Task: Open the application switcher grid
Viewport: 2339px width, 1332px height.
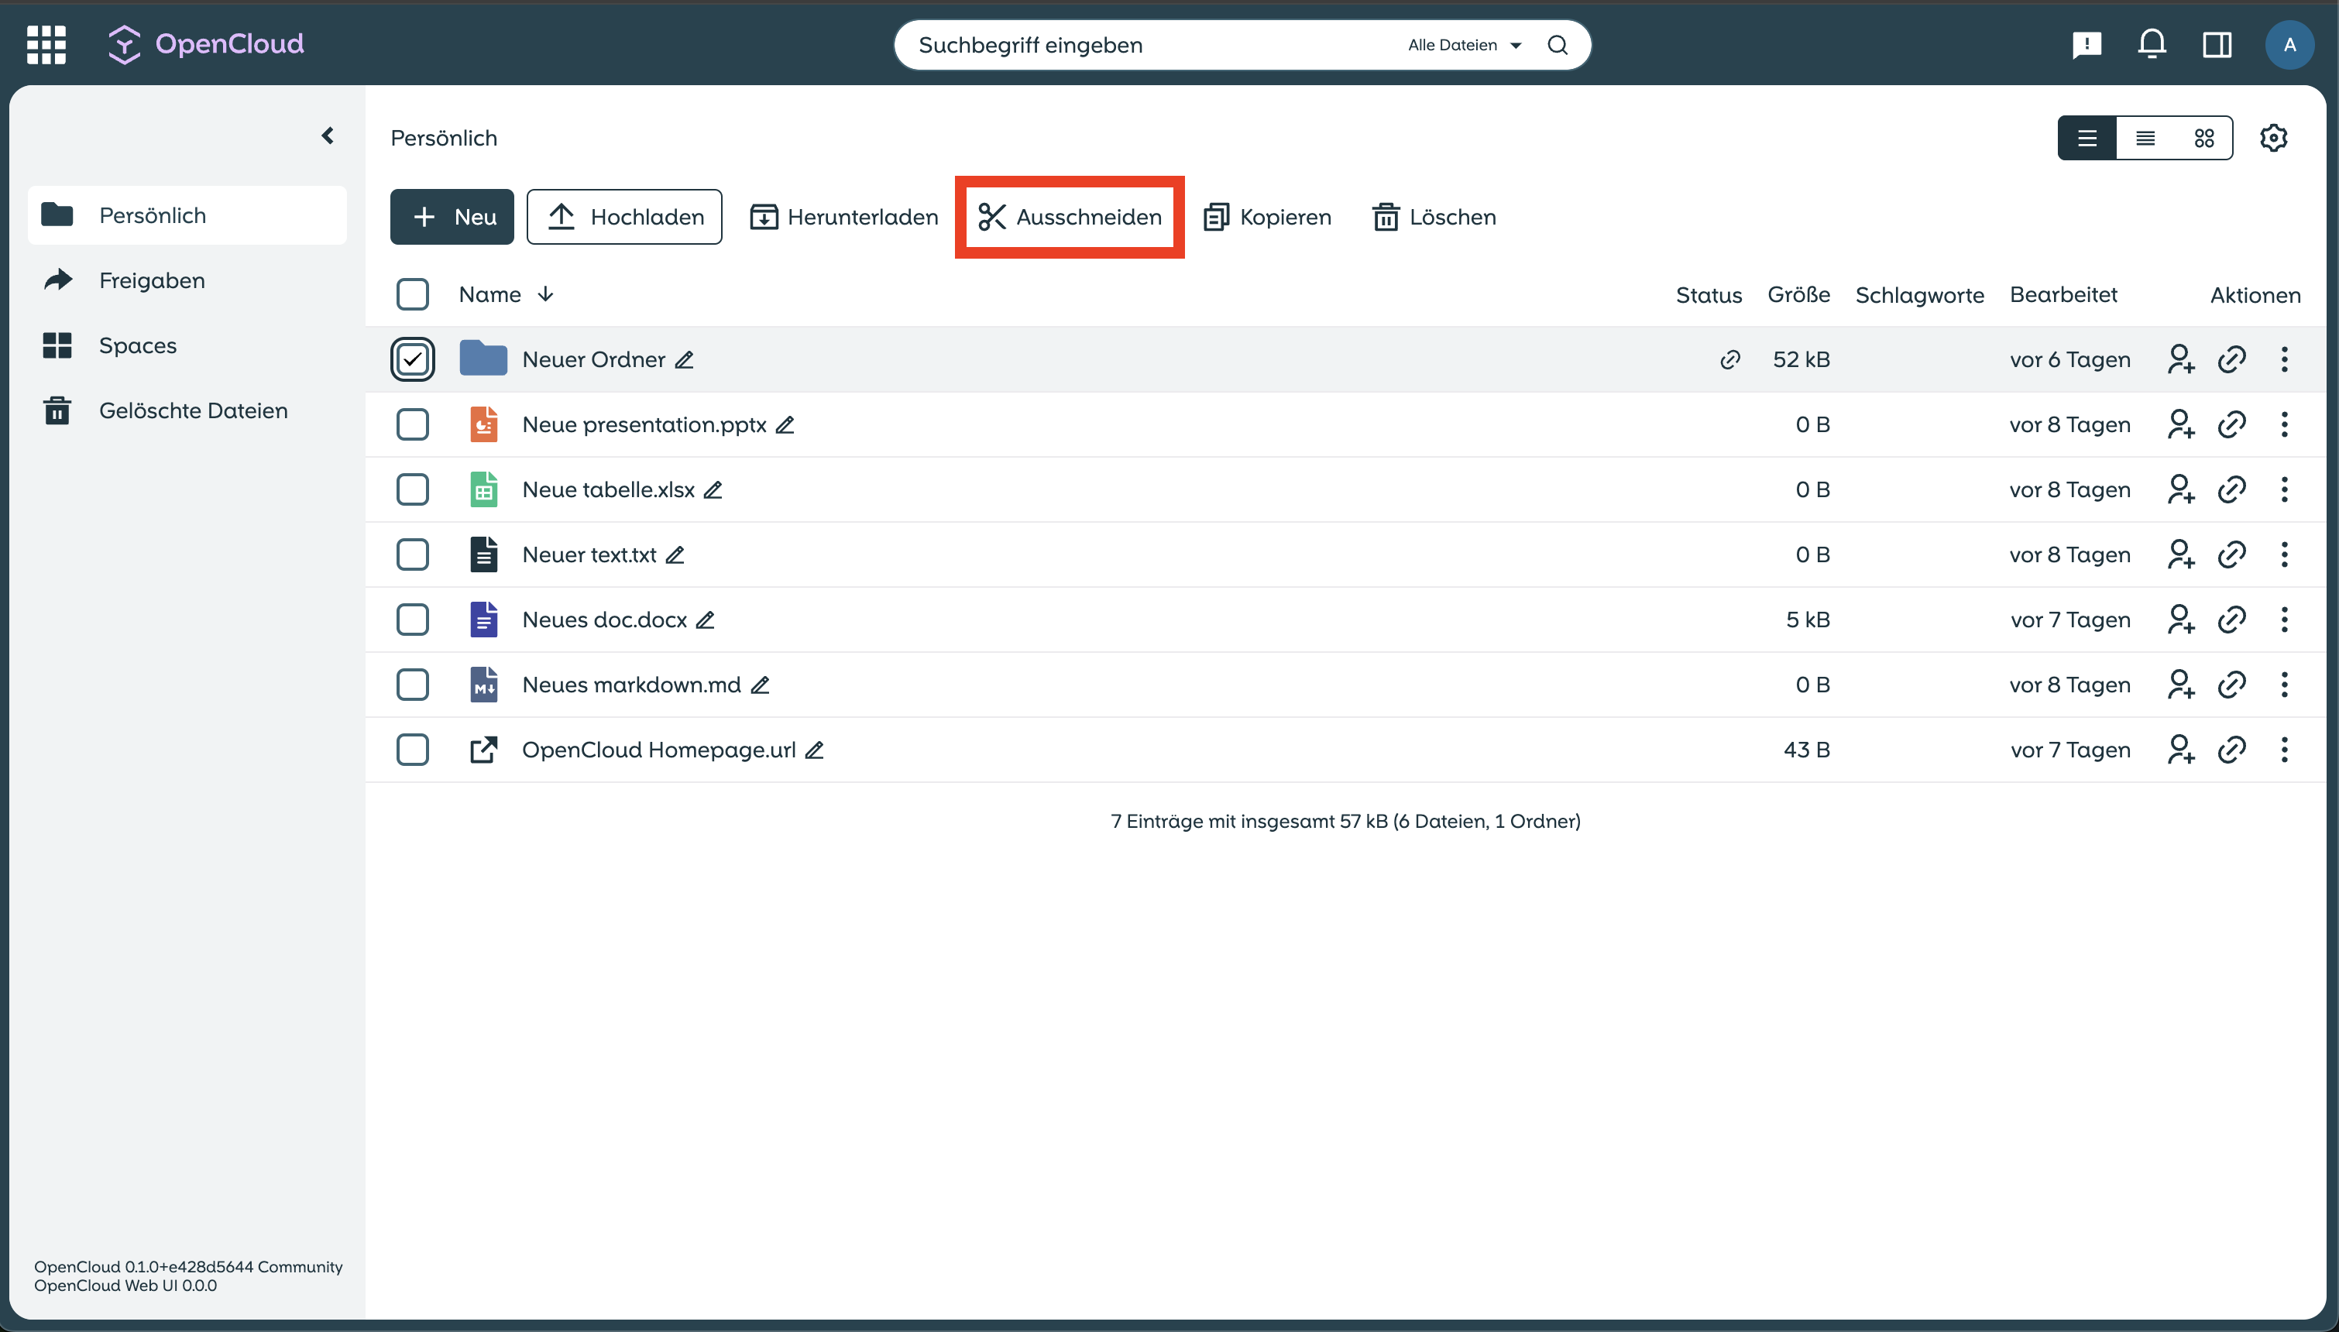Action: (46, 44)
